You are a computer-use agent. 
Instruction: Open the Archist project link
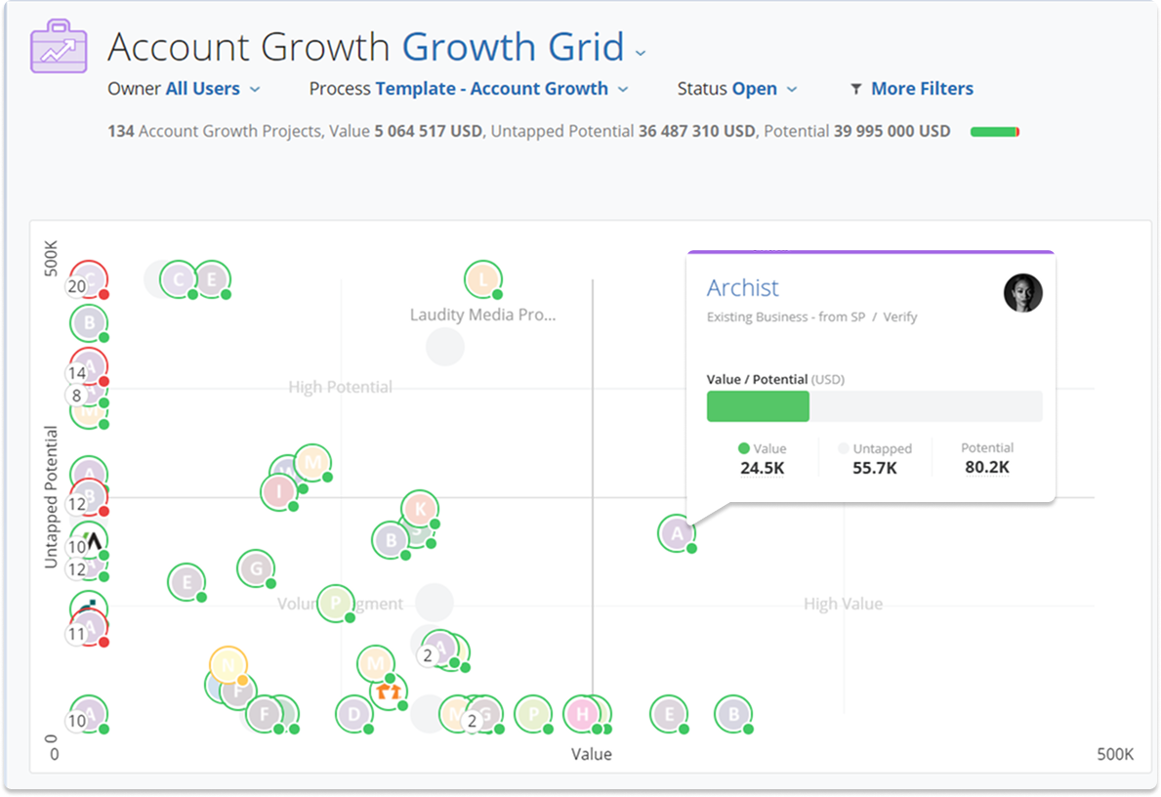coord(743,287)
